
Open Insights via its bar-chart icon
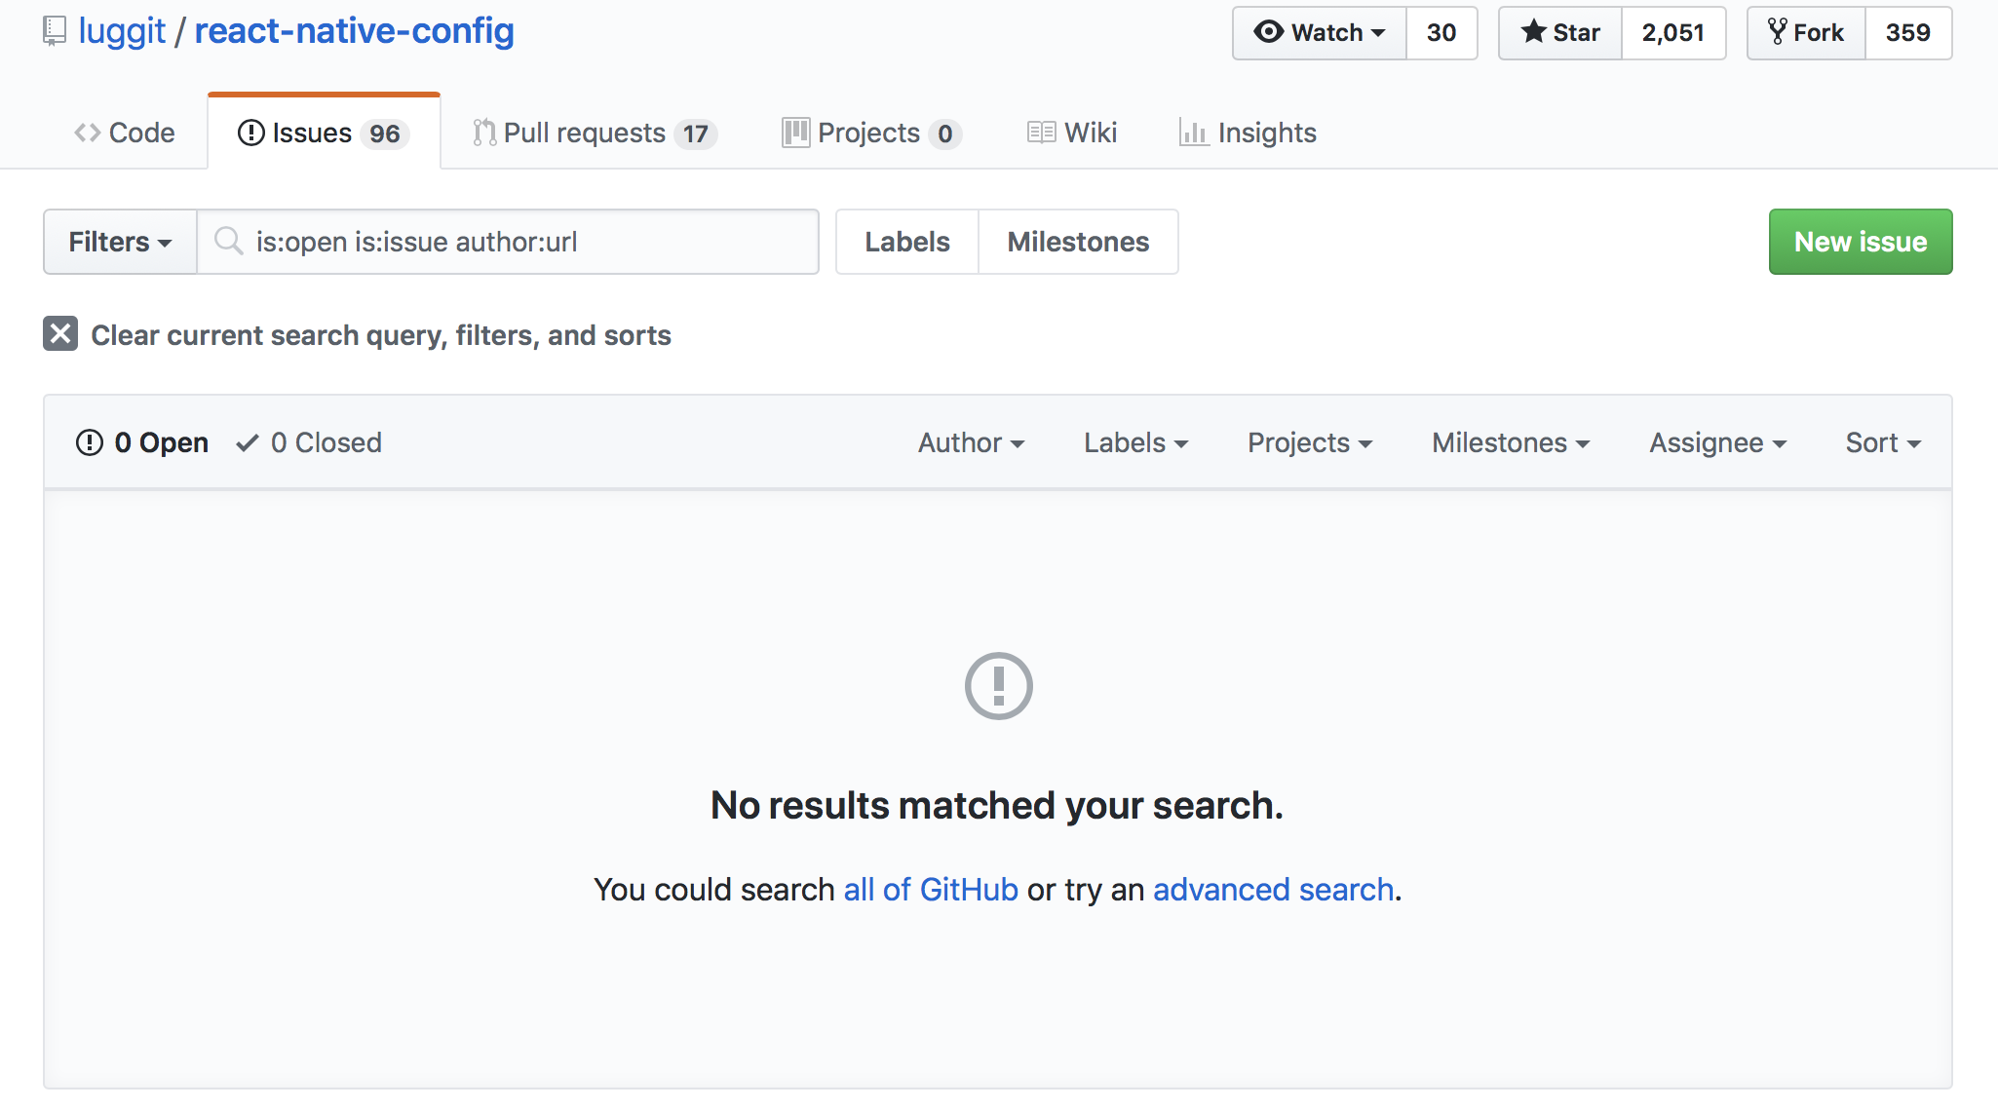(1195, 133)
